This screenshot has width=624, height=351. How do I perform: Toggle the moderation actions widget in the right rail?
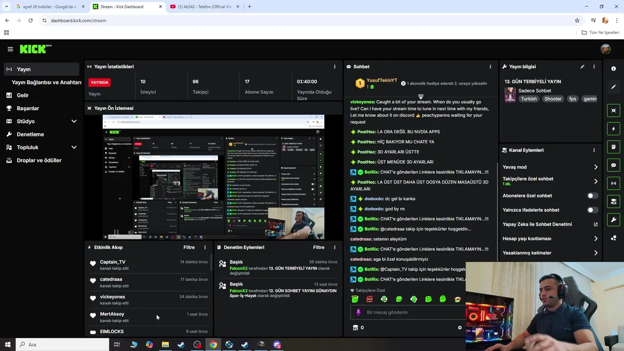point(613,201)
